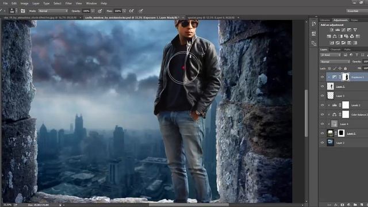Open the brush preset picker dropdown

[x=16, y=11]
